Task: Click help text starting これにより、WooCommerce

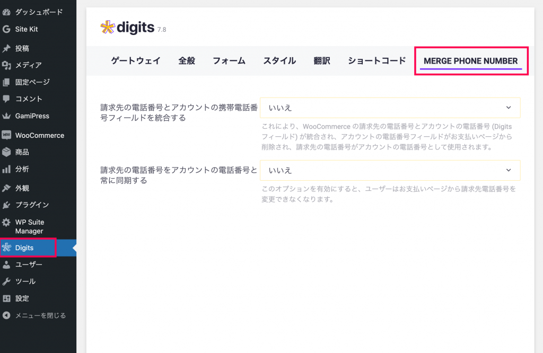Action: click(x=387, y=137)
